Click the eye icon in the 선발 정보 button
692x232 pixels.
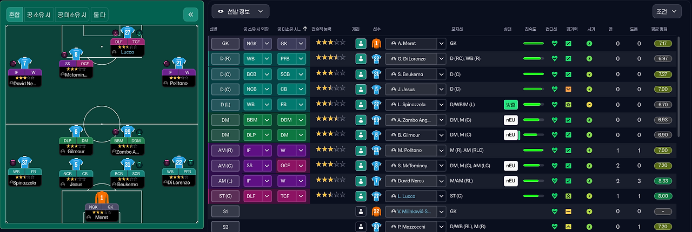(x=221, y=11)
